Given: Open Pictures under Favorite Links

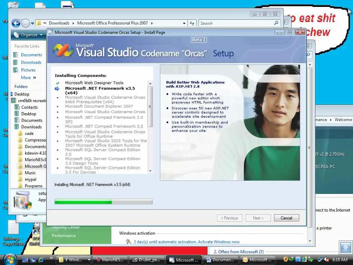Looking at the screenshot, I should click(28, 70).
